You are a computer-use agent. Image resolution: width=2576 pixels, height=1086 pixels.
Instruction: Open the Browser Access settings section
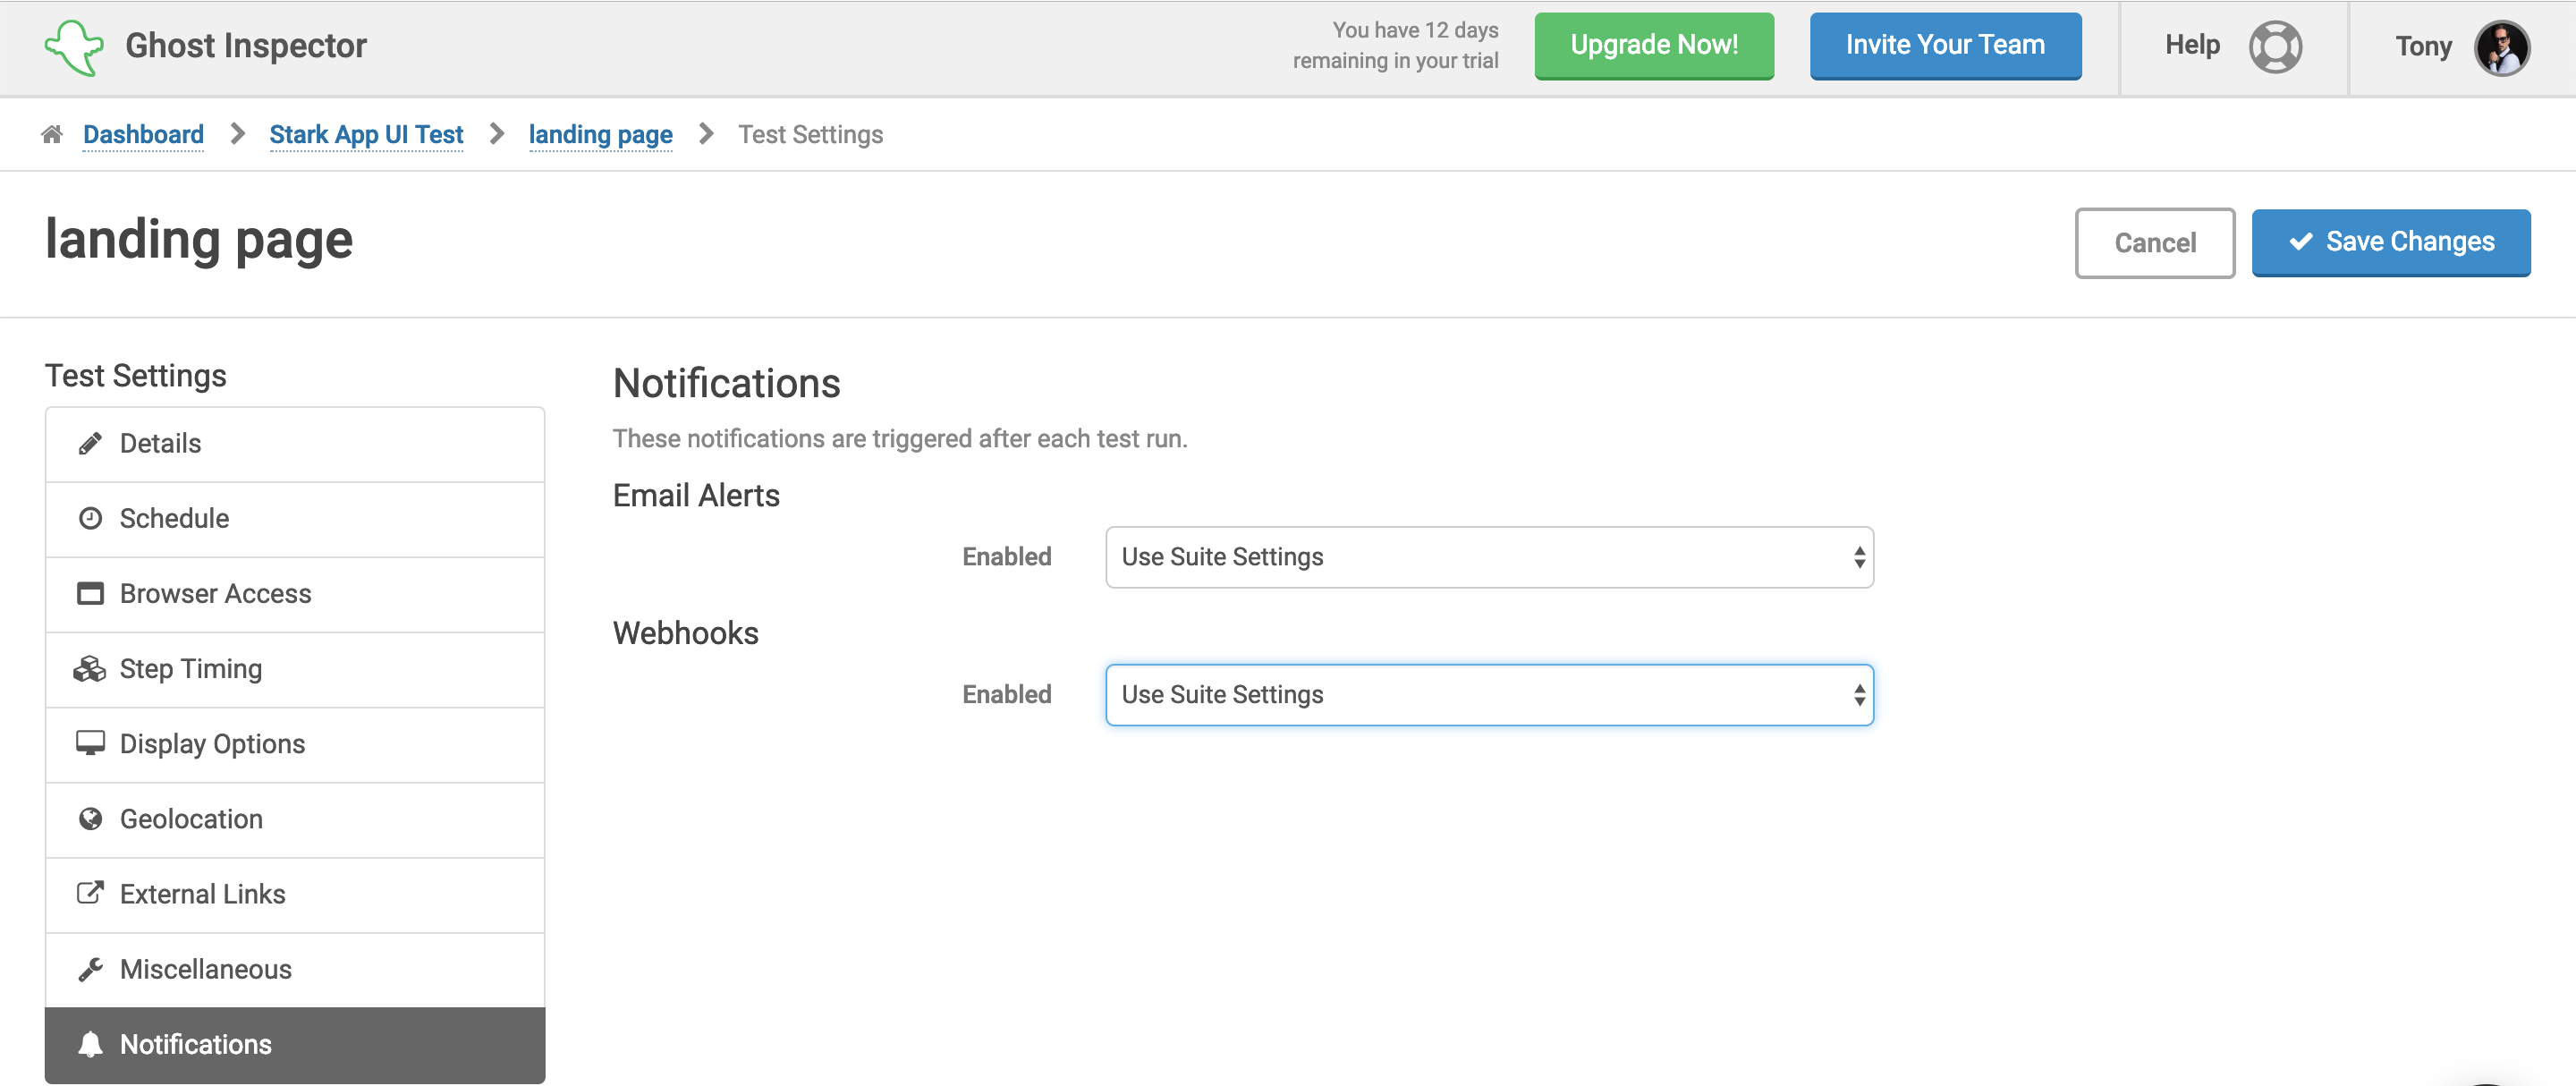215,594
